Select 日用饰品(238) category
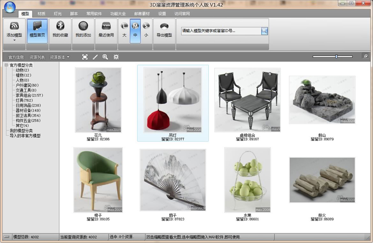 pos(28,106)
